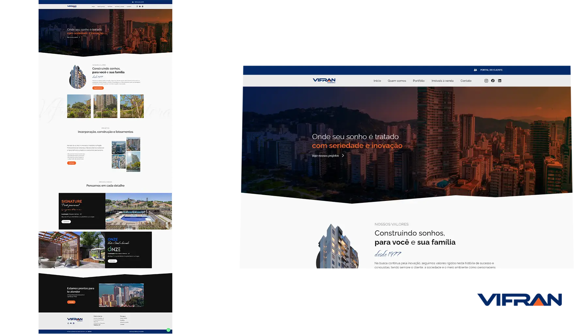Image resolution: width=583 pixels, height=334 pixels.
Task: Click the footer VIFRAN logo in the full-page preview
Action: [75, 319]
